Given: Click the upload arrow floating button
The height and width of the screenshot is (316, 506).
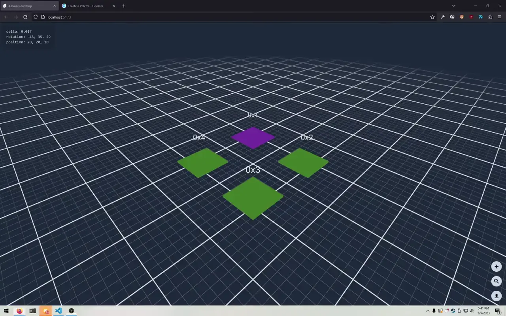Looking at the screenshot, I should click(496, 296).
